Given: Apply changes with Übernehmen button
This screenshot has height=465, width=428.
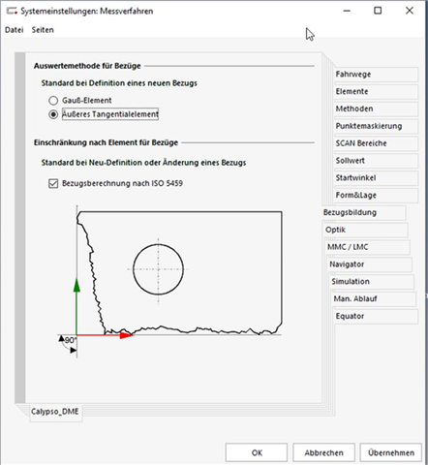Looking at the screenshot, I should click(x=391, y=452).
